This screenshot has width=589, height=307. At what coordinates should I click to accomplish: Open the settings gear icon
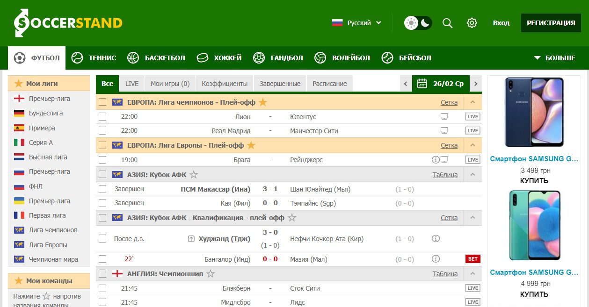[x=472, y=23]
